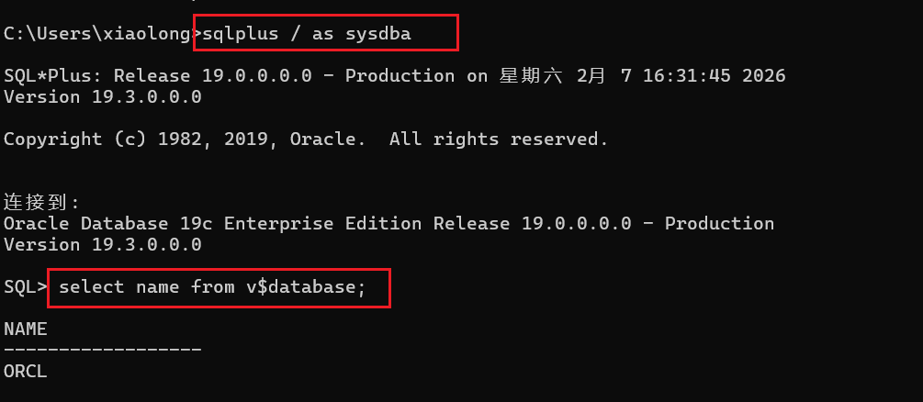This screenshot has width=923, height=402.
Task: Click the highlighted 'sqlplus / as sysdba' command
Action: 306,34
